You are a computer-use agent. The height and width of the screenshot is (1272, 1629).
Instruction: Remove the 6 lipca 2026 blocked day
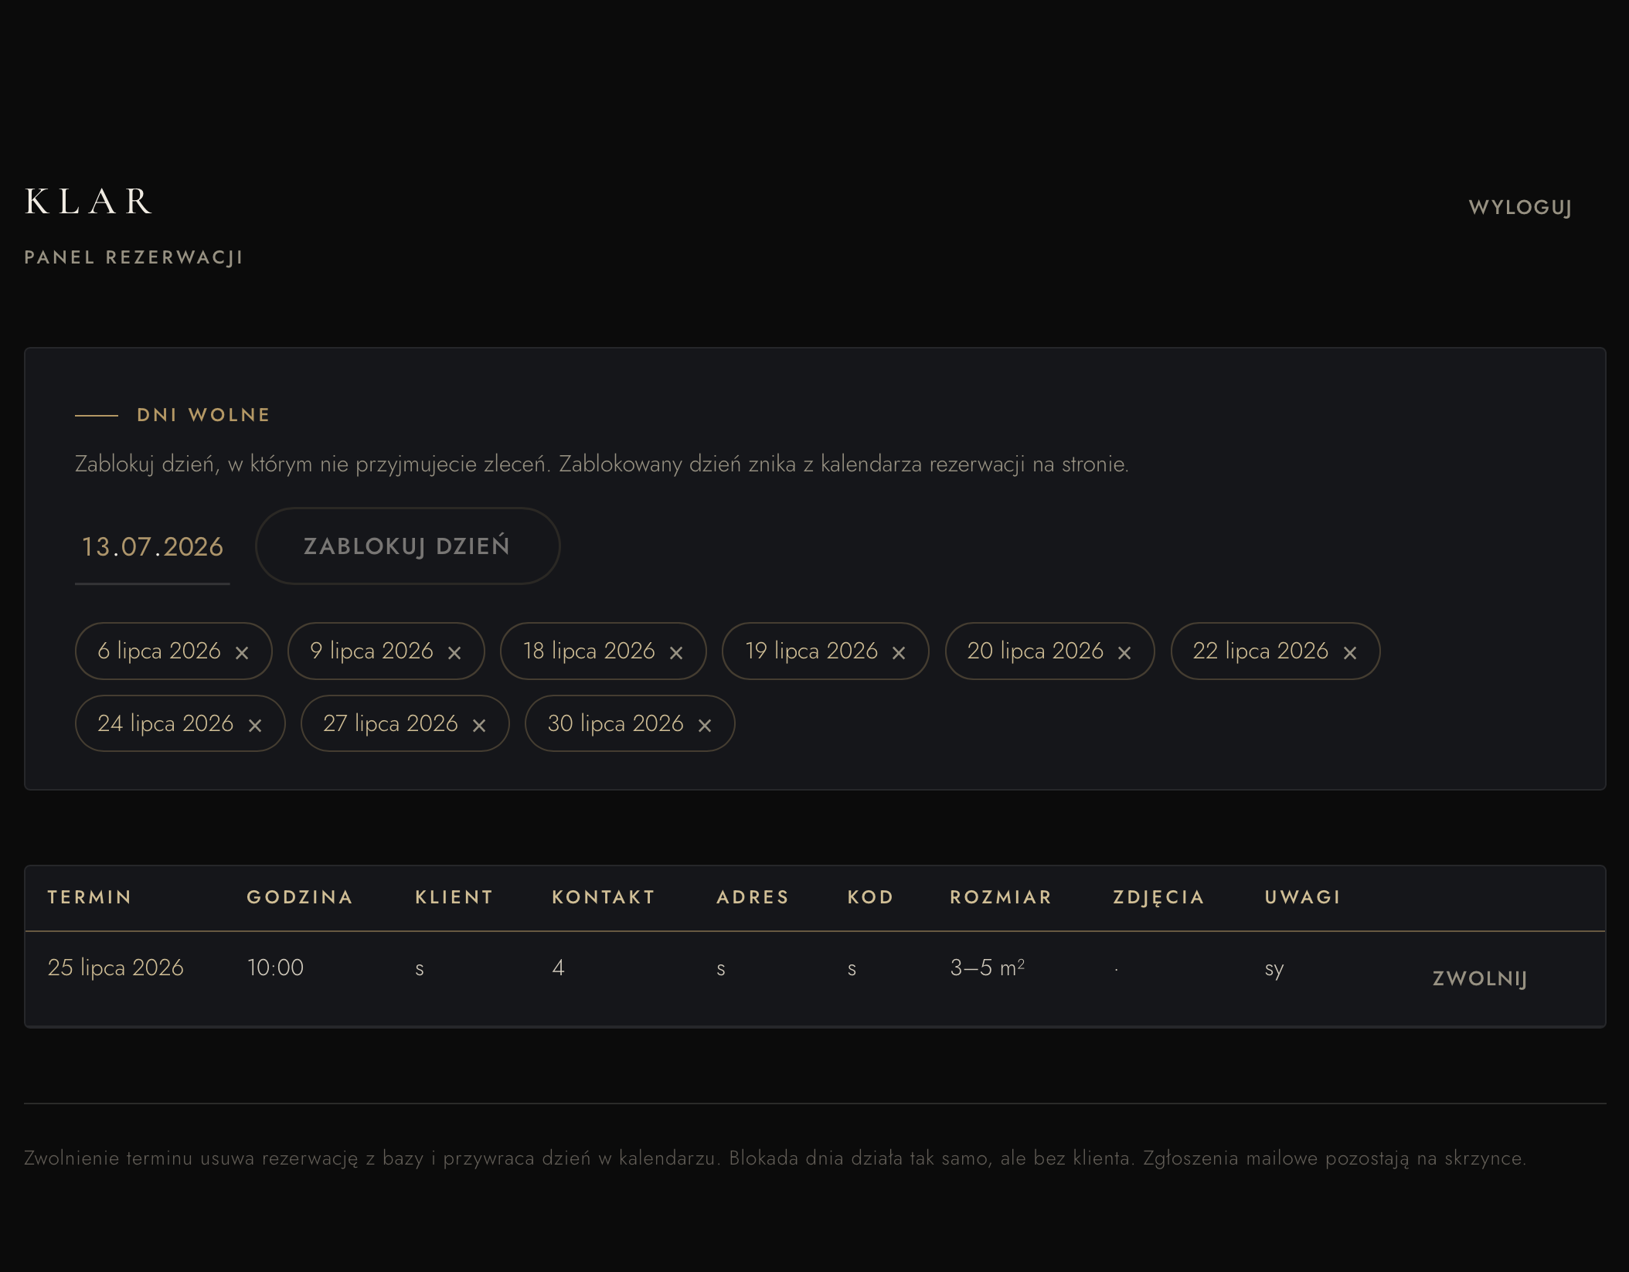click(x=242, y=653)
